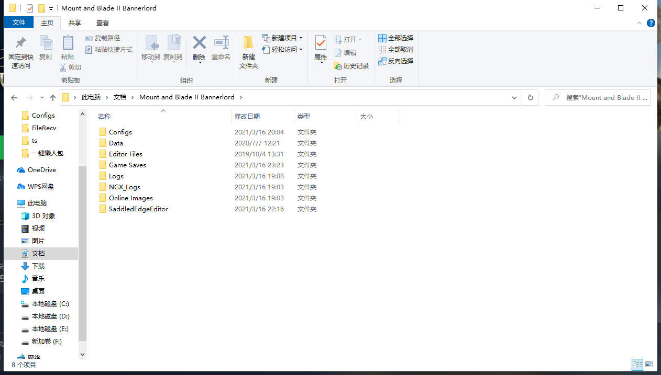Click Select none (全部取消)

[396, 49]
